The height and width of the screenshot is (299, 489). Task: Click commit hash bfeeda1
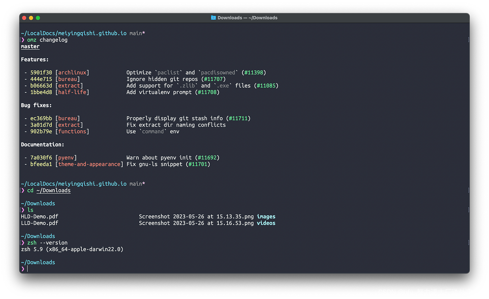coord(41,164)
